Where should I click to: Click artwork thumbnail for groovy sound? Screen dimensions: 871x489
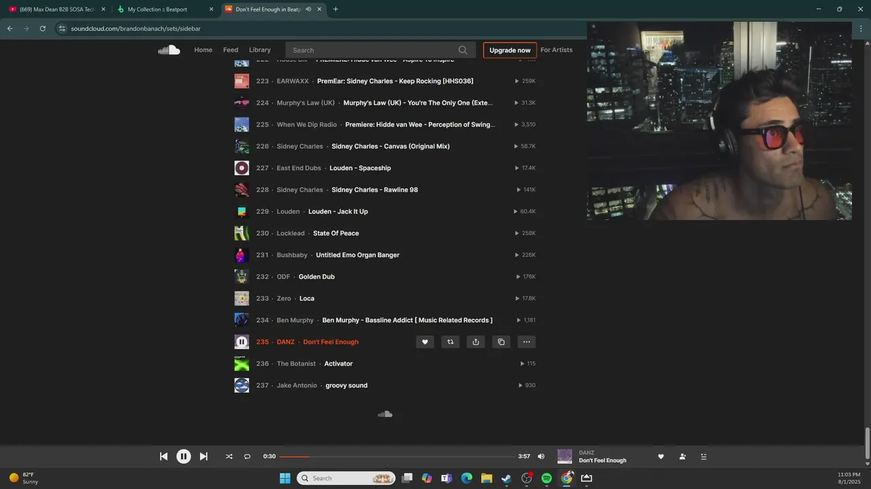242,385
